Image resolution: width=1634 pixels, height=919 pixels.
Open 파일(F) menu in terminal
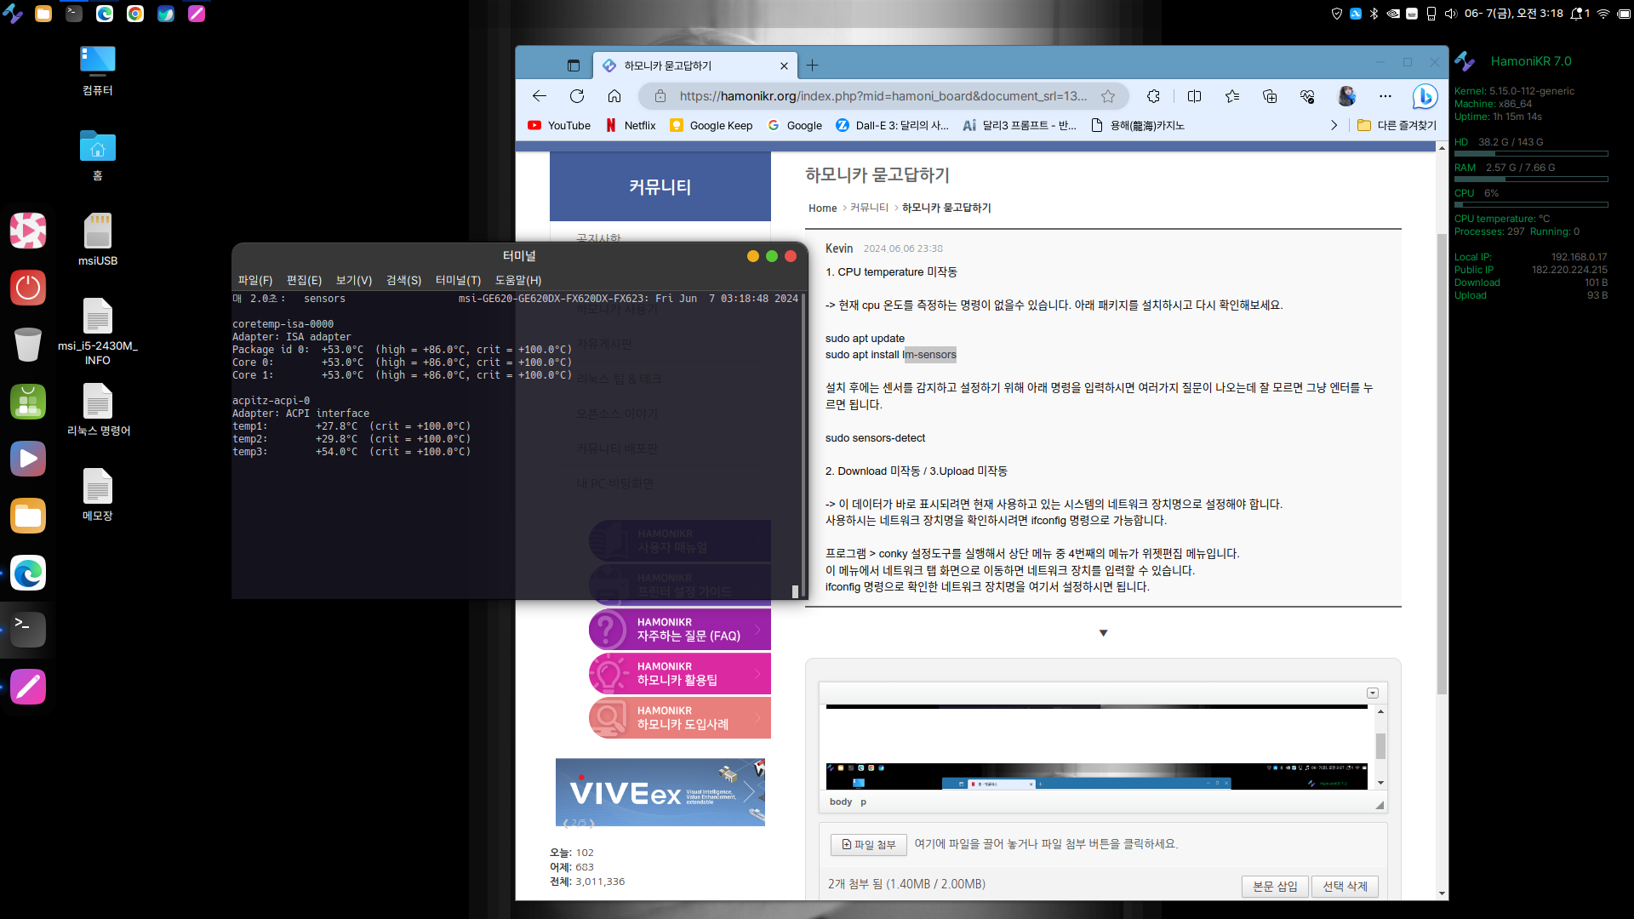point(255,280)
